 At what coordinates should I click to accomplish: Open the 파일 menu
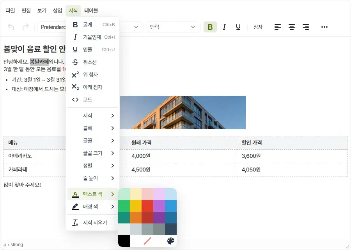[10, 10]
